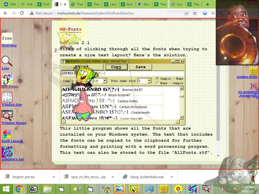Select the 'Sample - Name' radio button
The width and height of the screenshot is (259, 194).
[x=157, y=79]
